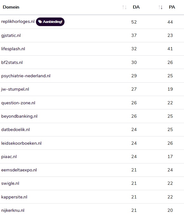Open swigle.nl domain
This screenshot has height=215, width=184.
[x=10, y=184]
